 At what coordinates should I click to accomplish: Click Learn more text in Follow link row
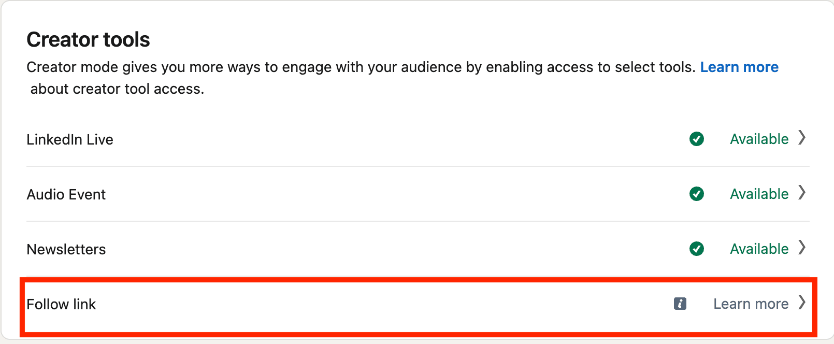pyautogui.click(x=751, y=304)
